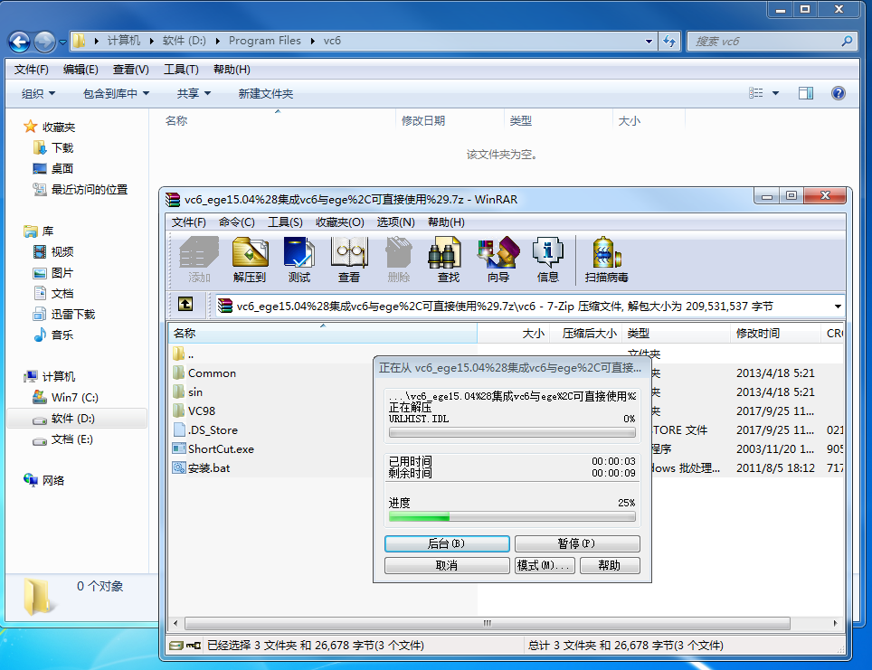Open the 包含到库中 dropdown
872x670 pixels.
tap(116, 93)
